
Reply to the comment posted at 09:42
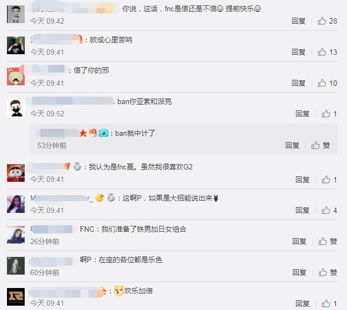[299, 21]
